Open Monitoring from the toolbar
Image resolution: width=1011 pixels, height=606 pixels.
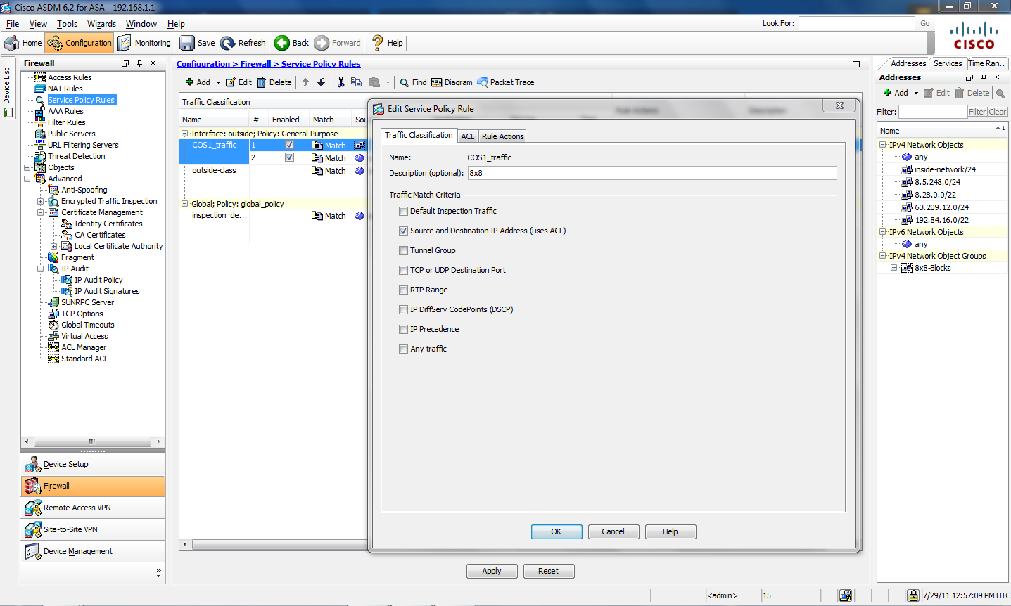144,43
